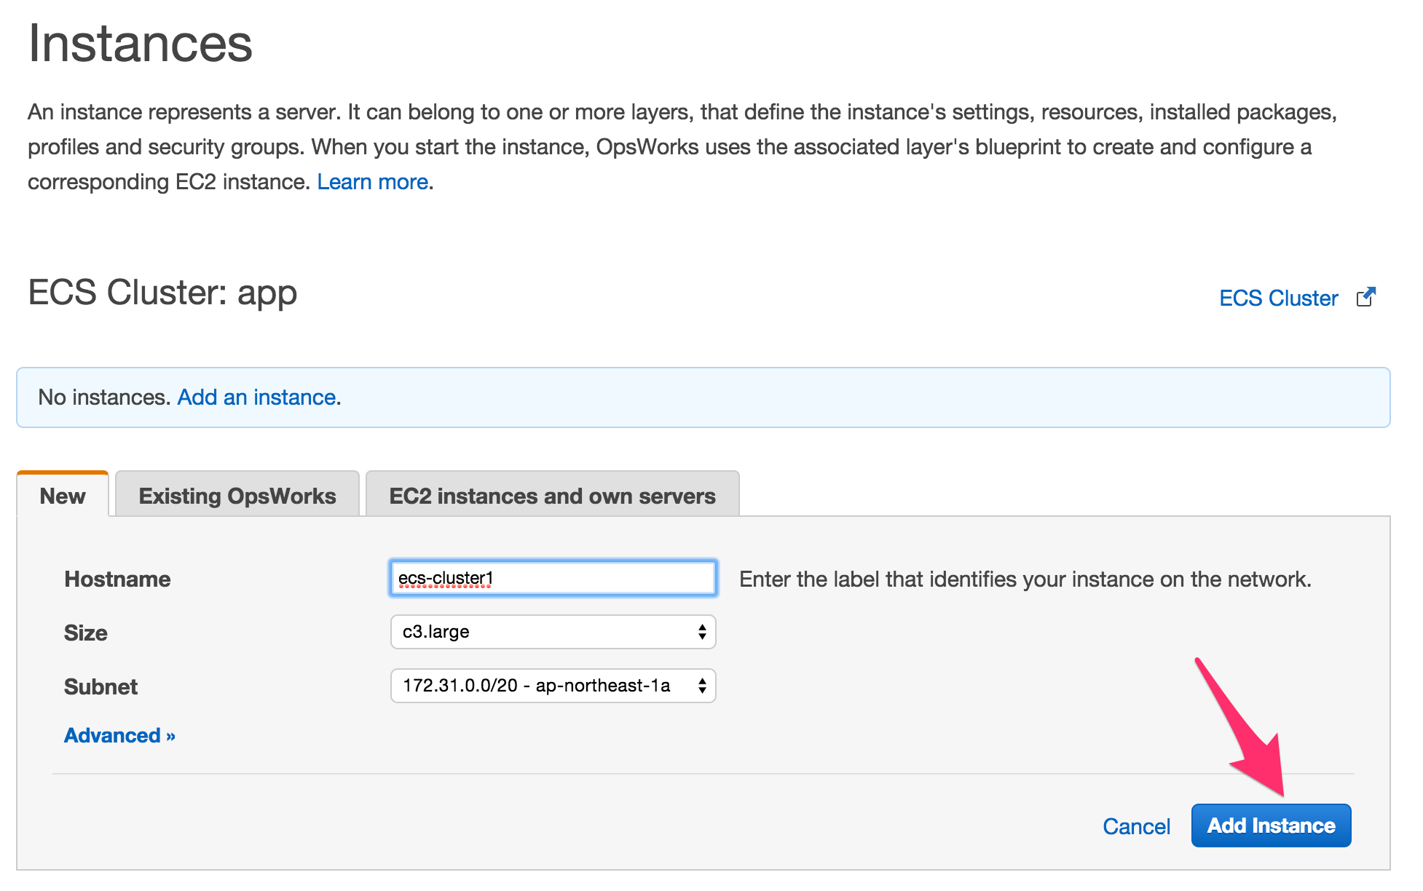Image resolution: width=1423 pixels, height=891 pixels.
Task: Switch to the Existing OpsWorks tab
Action: [x=237, y=495]
